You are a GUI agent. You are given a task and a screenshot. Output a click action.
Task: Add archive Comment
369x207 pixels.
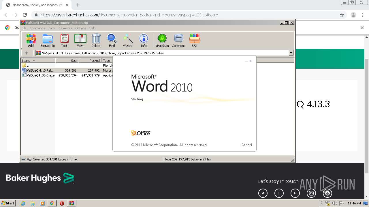(x=178, y=40)
